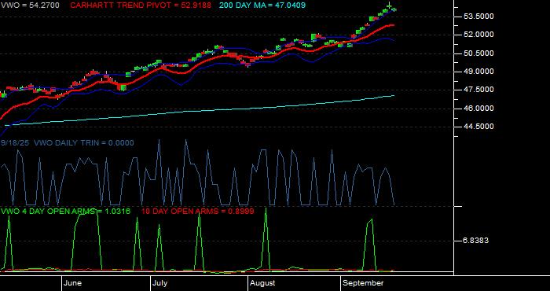Image resolution: width=550 pixels, height=291 pixels.
Task: Select the CARHARTT TREND PIVOT = 52.9188 label
Action: (141, 6)
